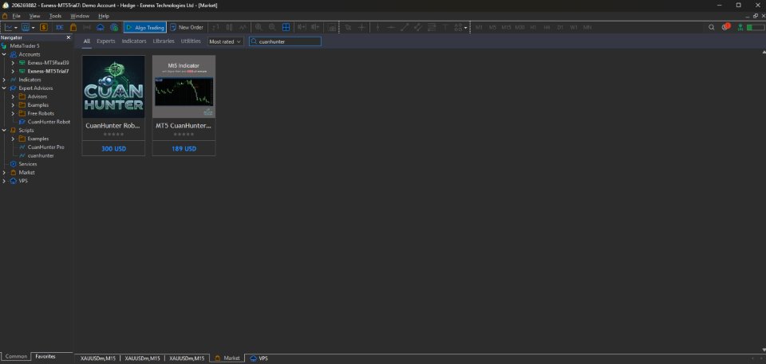Screen dimensions: 766x364
Task: Click the zoom in magnifier toolbar icon
Action: click(259, 27)
